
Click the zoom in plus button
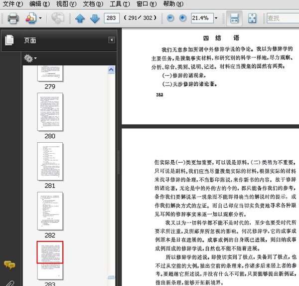[x=182, y=18]
